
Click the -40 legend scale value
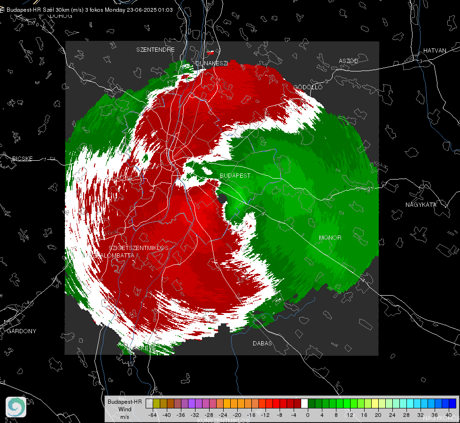point(167,415)
